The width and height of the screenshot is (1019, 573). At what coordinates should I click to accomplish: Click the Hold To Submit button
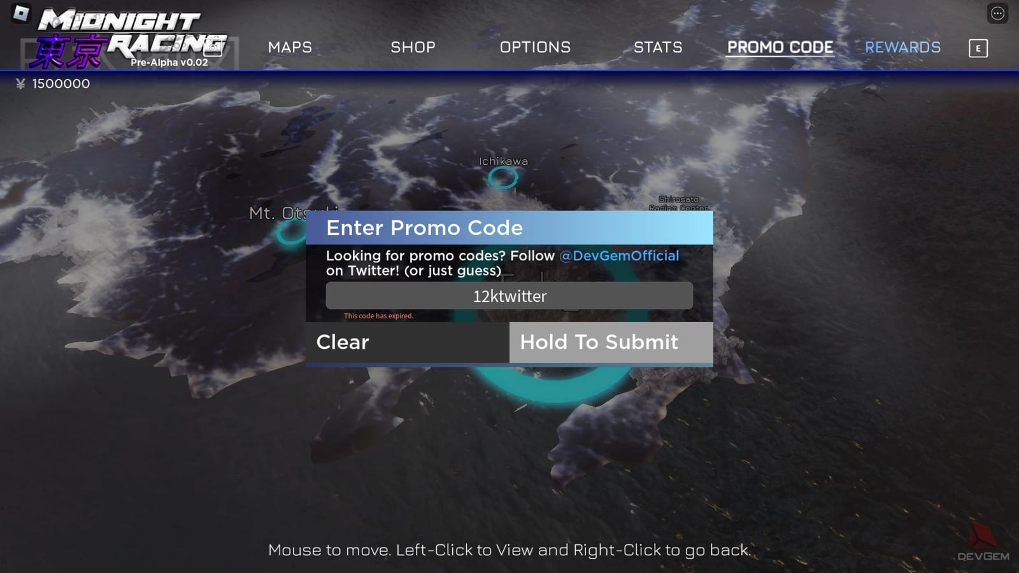click(611, 343)
